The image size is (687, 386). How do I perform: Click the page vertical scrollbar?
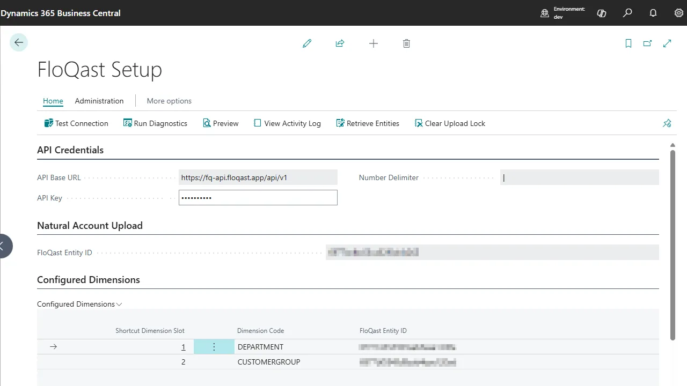[x=673, y=244]
